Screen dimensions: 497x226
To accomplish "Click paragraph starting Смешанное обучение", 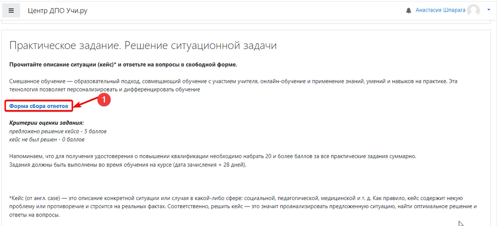I will pos(233,85).
